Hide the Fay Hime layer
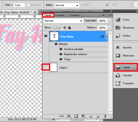 [46, 36]
